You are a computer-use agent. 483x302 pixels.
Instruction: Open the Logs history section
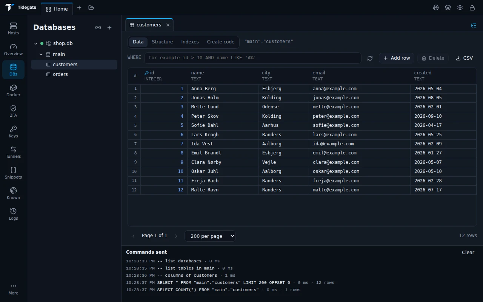tap(13, 214)
